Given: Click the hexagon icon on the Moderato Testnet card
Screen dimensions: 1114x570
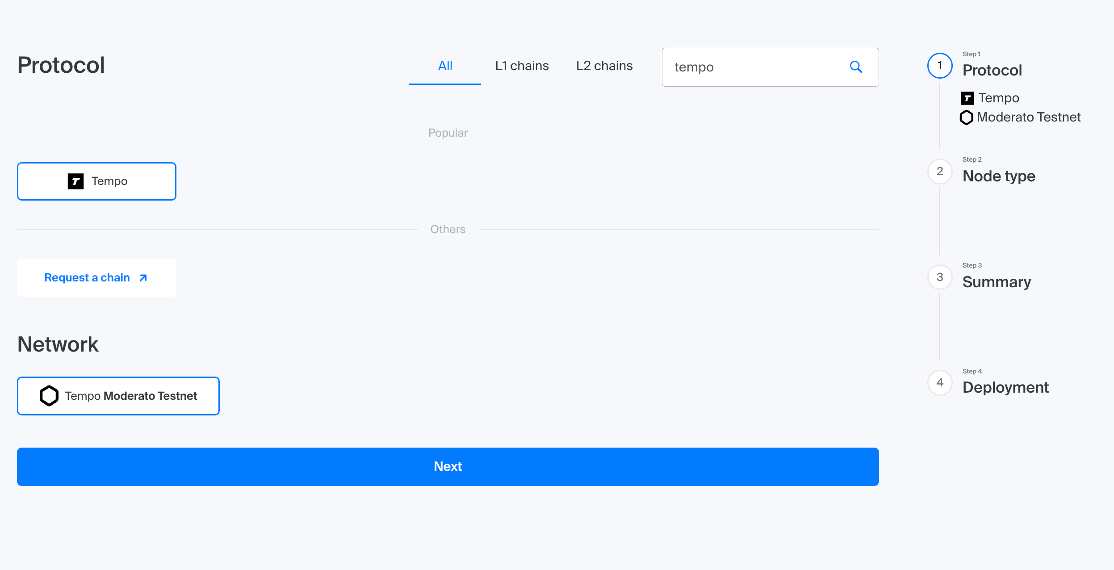Looking at the screenshot, I should point(49,396).
